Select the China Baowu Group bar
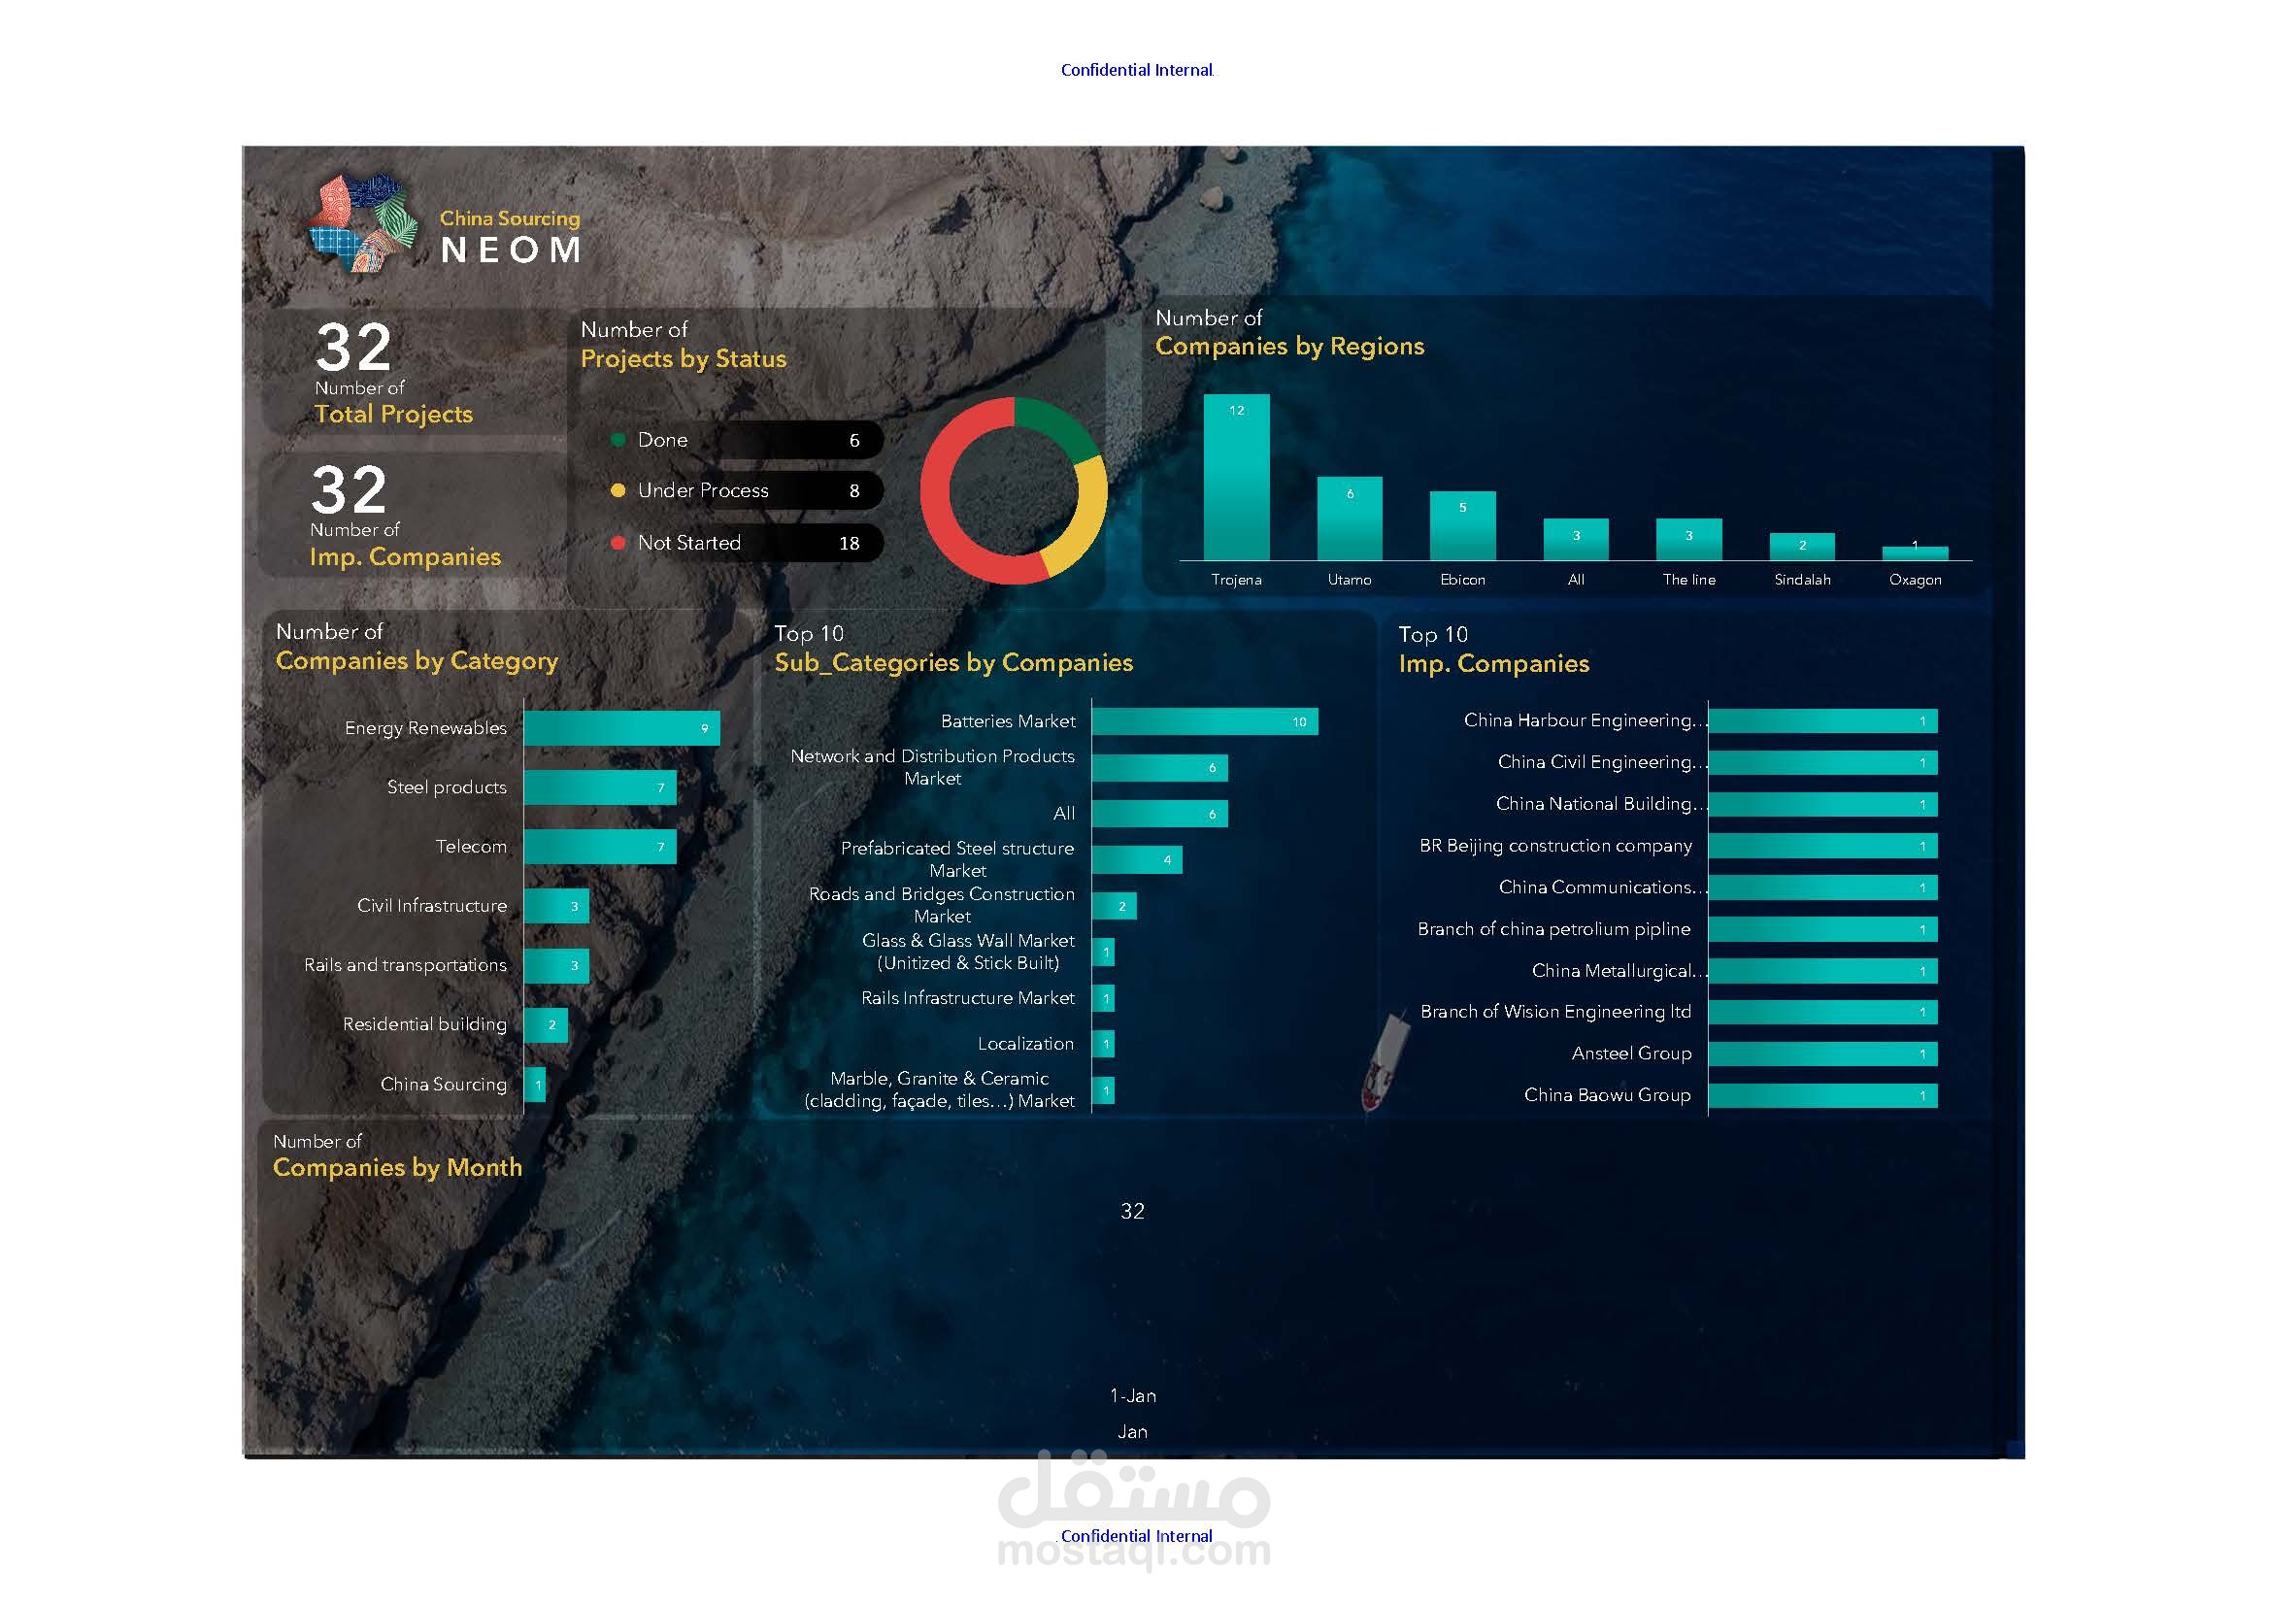This screenshot has width=2270, height=1606. [x=1823, y=1095]
